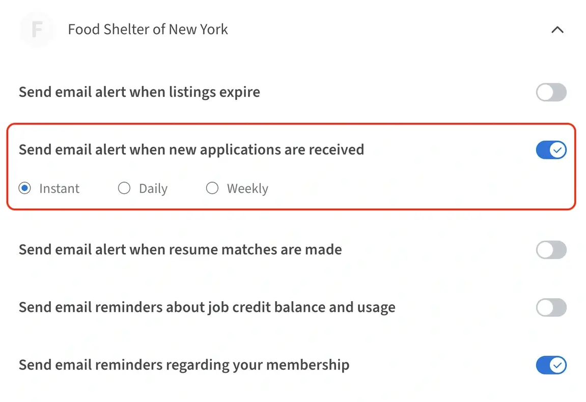Click the Food Shelter of New York heading
Image resolution: width=586 pixels, height=402 pixels.
(x=148, y=29)
